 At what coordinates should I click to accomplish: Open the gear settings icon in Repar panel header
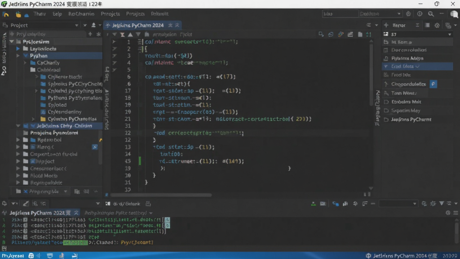pyautogui.click(x=437, y=25)
